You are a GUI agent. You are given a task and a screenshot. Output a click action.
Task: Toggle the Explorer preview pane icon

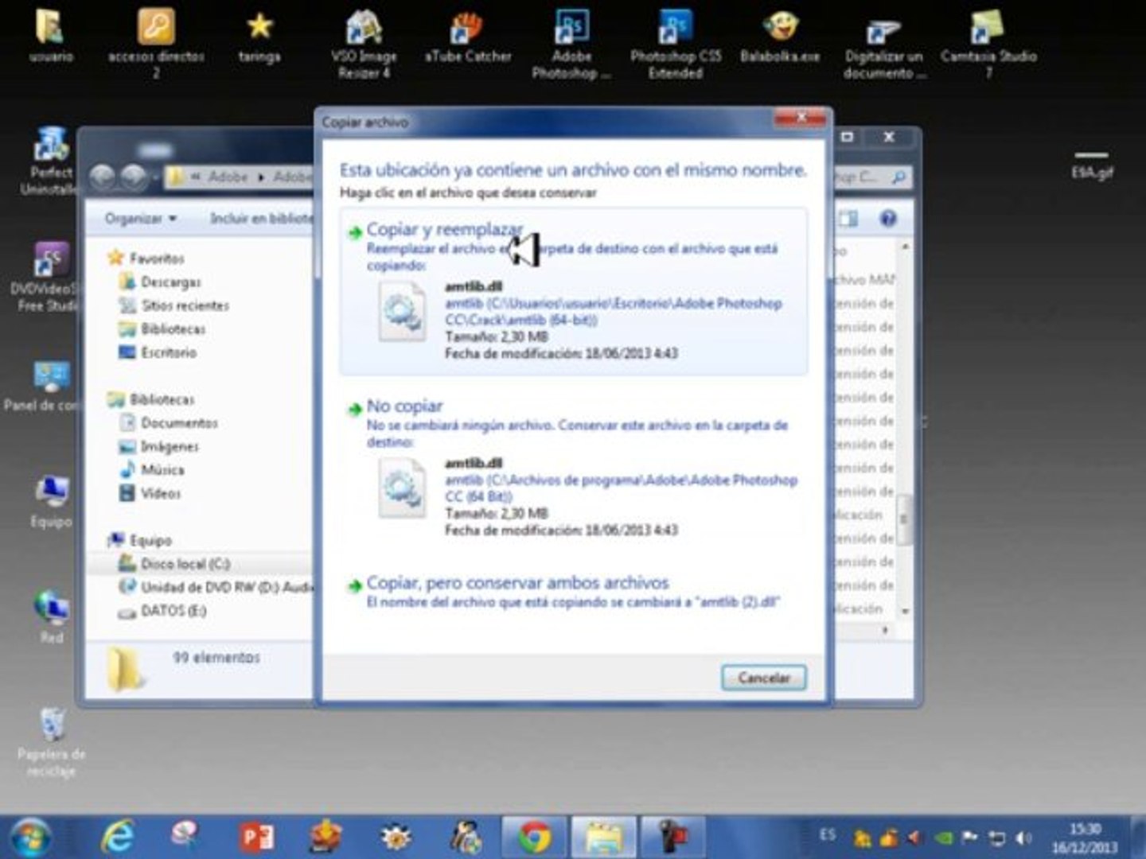(848, 218)
